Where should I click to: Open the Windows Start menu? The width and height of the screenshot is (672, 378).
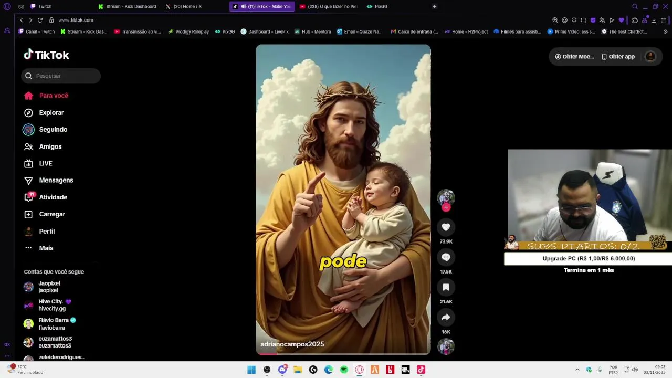[x=251, y=370]
